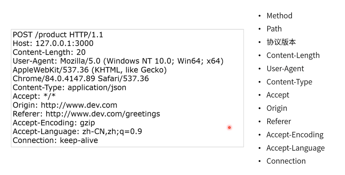Image resolution: width=345 pixels, height=175 pixels.
Task: Click the red laser pointer dot
Action: [x=229, y=128]
